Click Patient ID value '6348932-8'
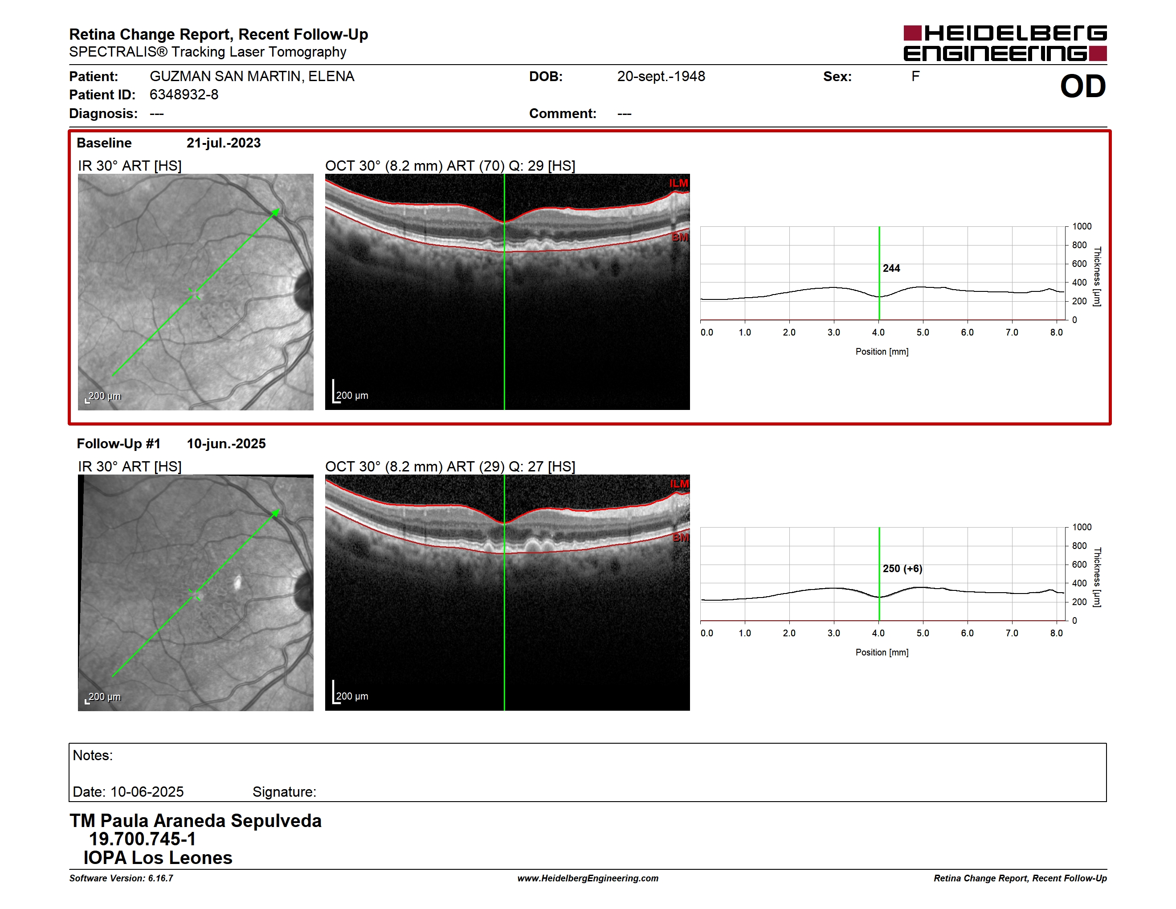The width and height of the screenshot is (1176, 909). (x=184, y=95)
